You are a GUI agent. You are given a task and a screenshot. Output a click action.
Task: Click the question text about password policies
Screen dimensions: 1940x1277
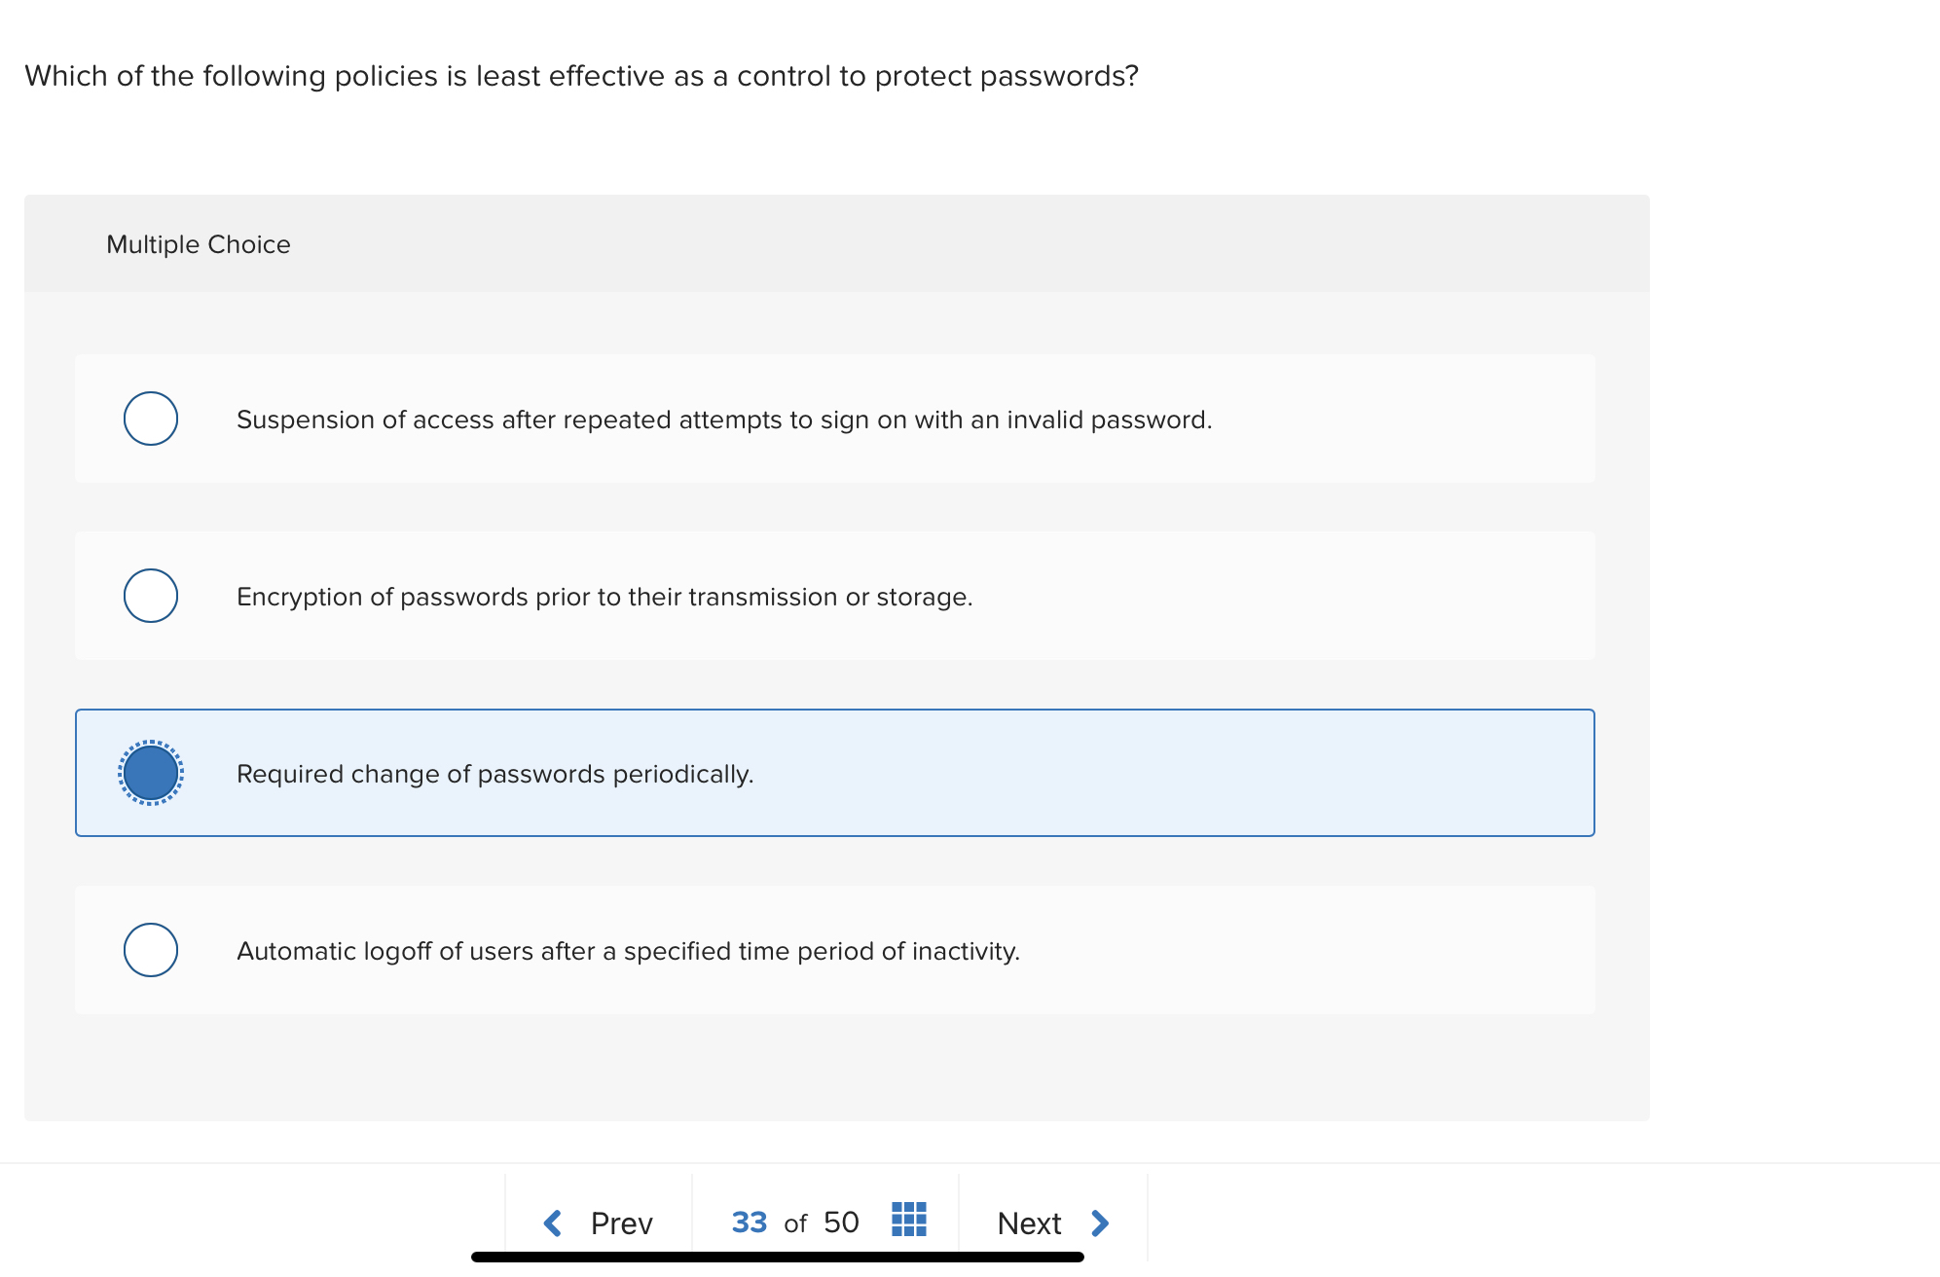[581, 76]
